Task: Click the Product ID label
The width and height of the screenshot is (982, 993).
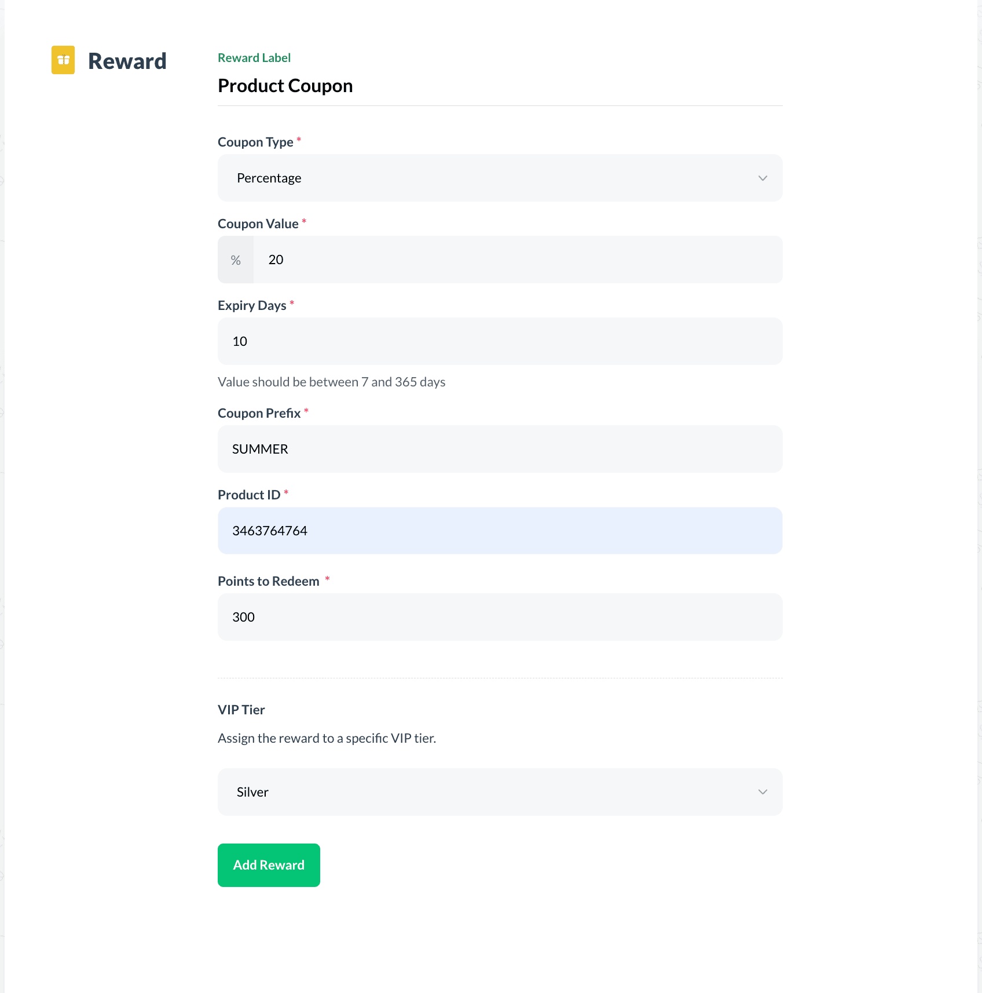Action: coord(248,494)
